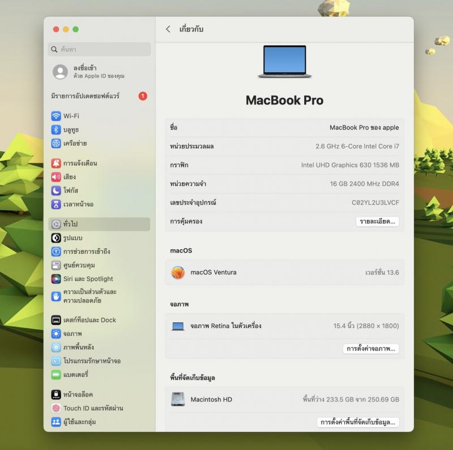Select serial number C02YL2U3LVCF
The image size is (453, 450).
[x=375, y=202]
